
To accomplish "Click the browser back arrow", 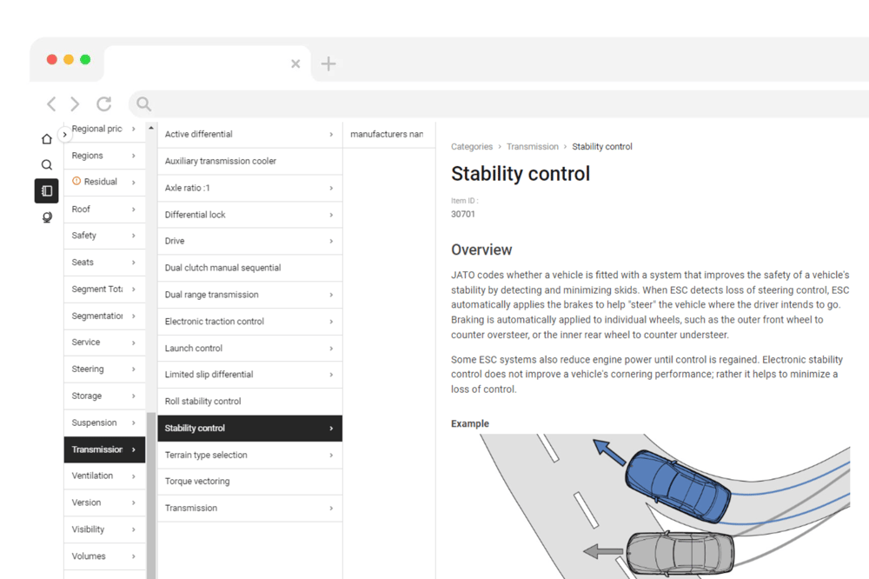I will (50, 103).
